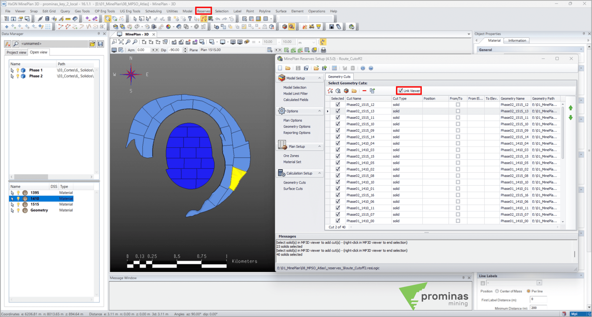Click the save icon in Data Manager
Image resolution: width=592 pixels, height=317 pixels.
pos(100,44)
